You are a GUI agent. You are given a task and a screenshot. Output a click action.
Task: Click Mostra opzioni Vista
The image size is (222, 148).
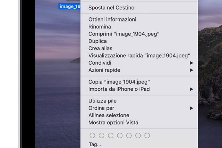point(113,122)
